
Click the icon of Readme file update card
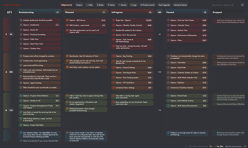pos(114,30)
